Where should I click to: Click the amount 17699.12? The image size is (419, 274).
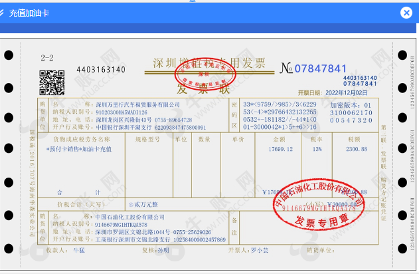[x=281, y=149]
